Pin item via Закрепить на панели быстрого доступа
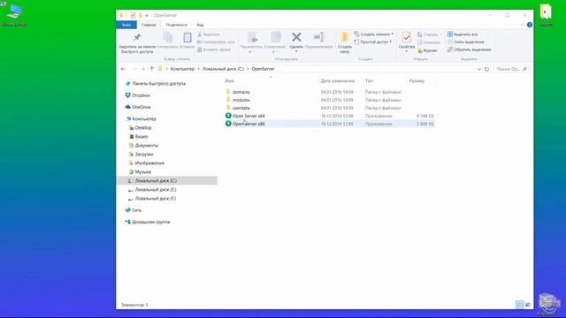 coord(137,43)
